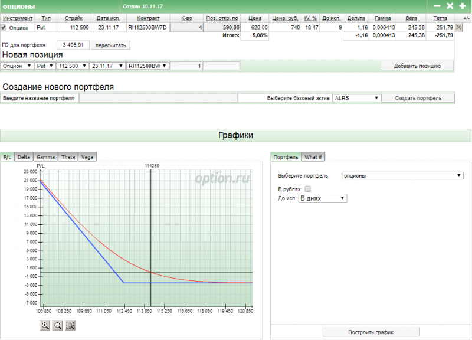Click the minus icon in green header
This screenshot has width=472, height=340.
click(x=437, y=6)
